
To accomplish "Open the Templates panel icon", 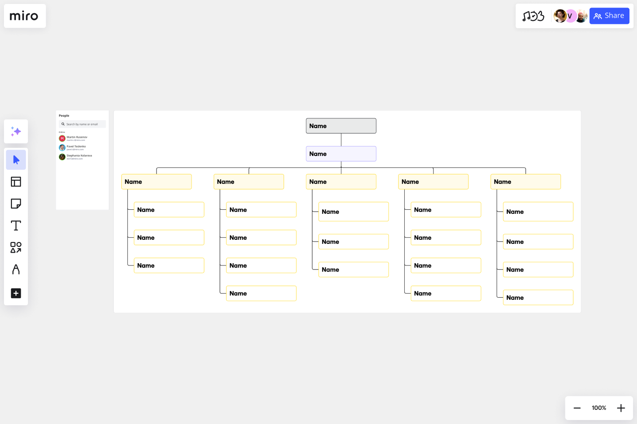I will (x=16, y=182).
